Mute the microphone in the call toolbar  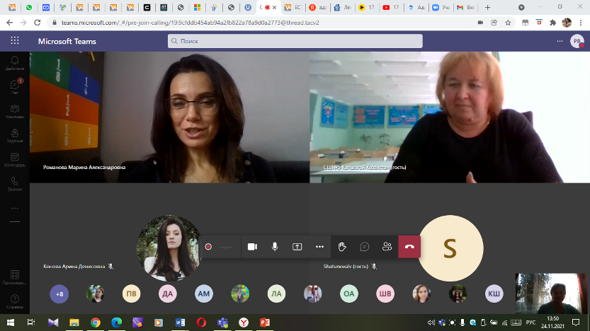click(275, 247)
